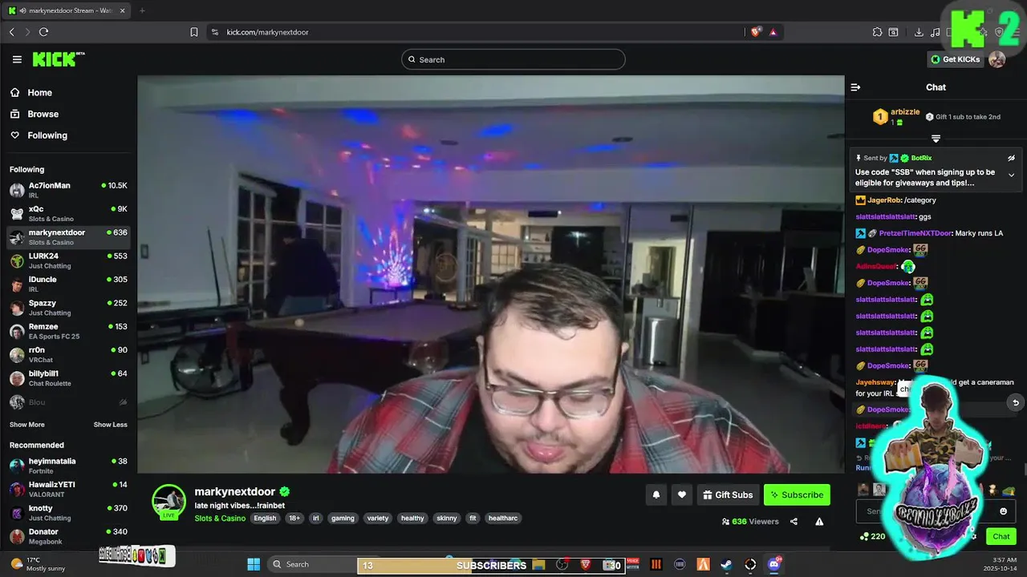Go to Home in sidebar
This screenshot has height=577, width=1027.
coord(39,93)
